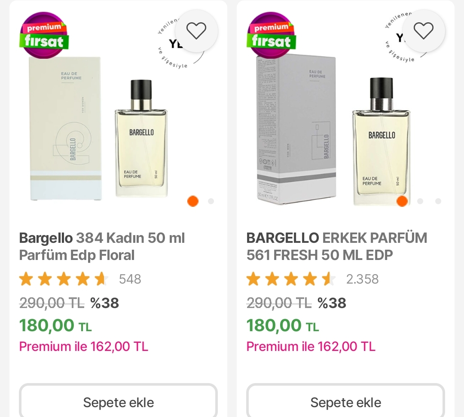
Task: View the 548 reviews count
Action: coord(130,279)
